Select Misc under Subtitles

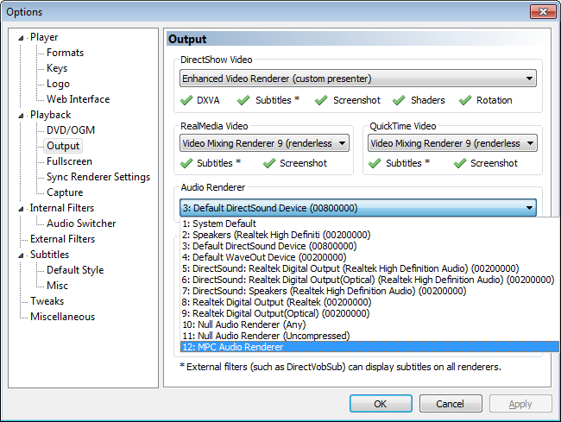[57, 286]
